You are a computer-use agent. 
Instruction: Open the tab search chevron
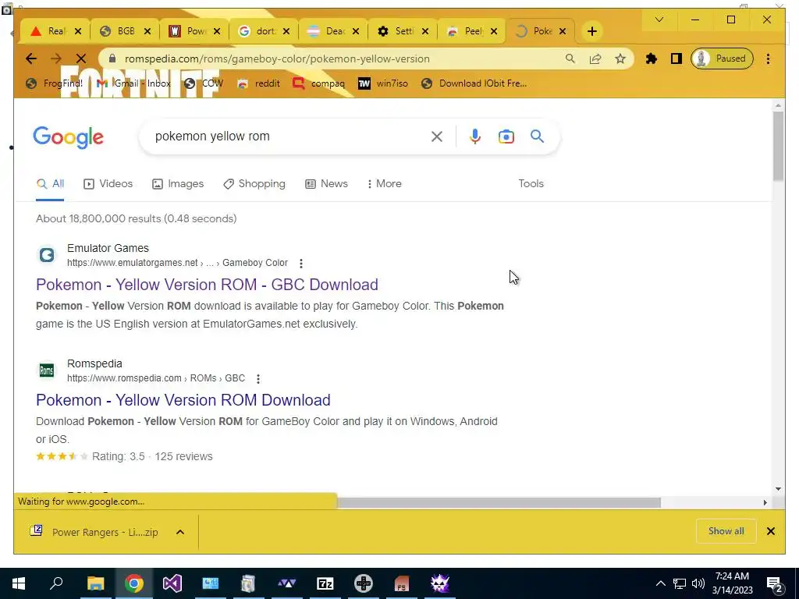point(659,19)
